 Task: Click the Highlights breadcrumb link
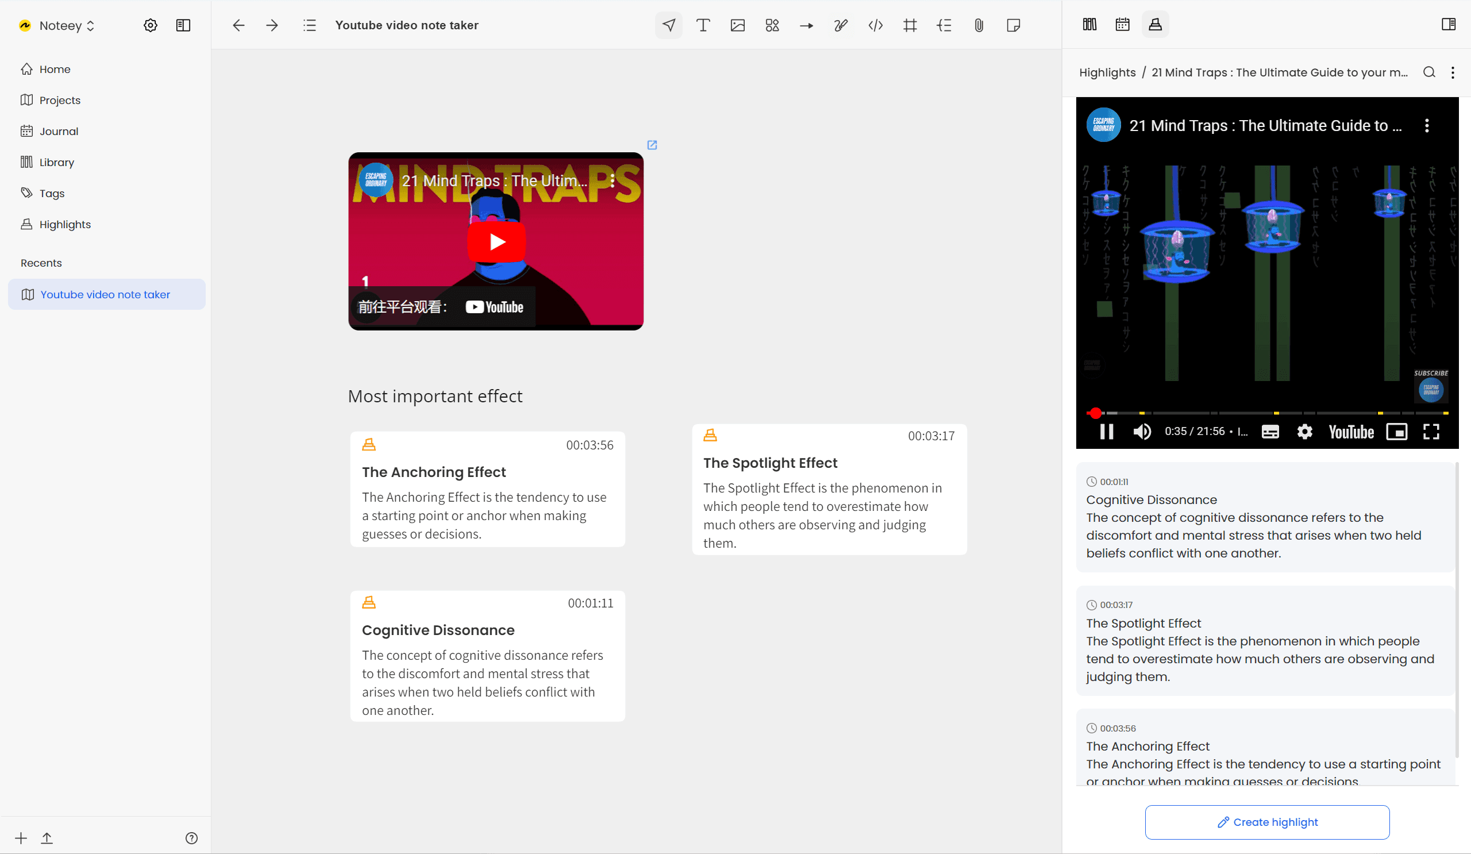pos(1107,72)
